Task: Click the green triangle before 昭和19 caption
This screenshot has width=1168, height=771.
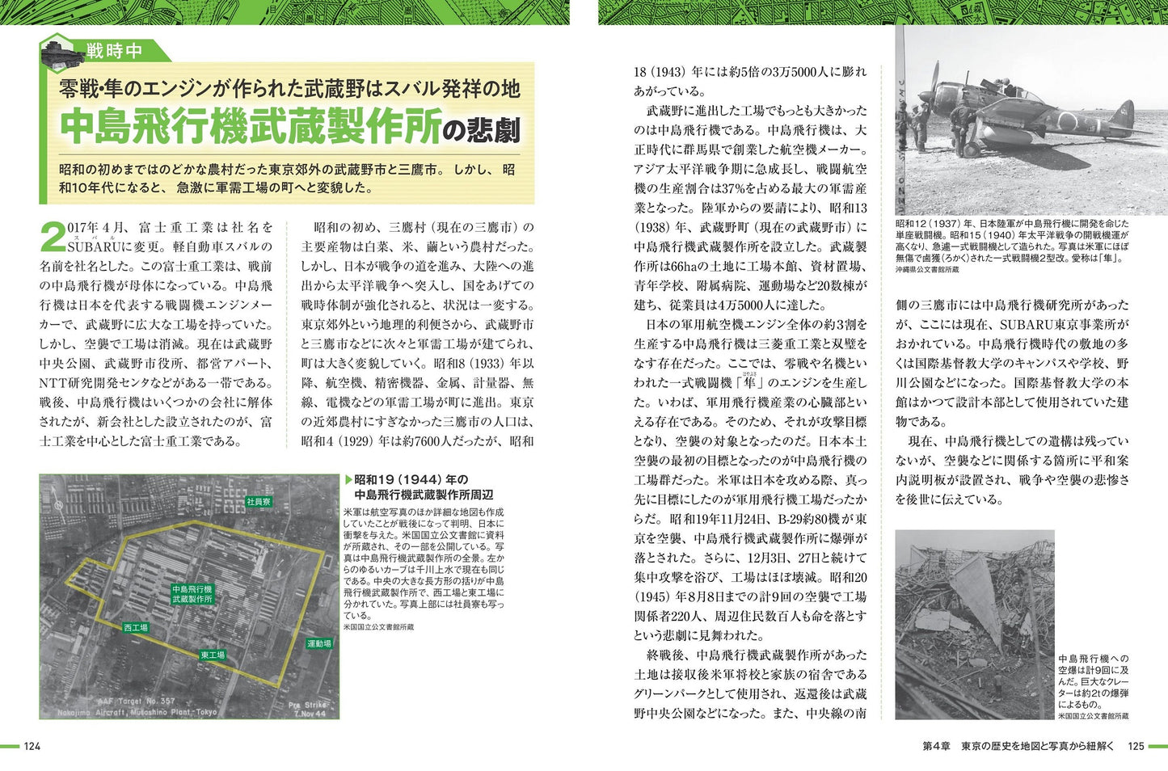Action: click(348, 479)
